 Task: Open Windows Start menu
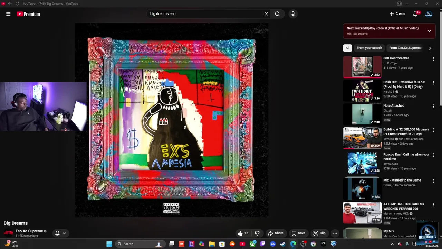click(109, 244)
